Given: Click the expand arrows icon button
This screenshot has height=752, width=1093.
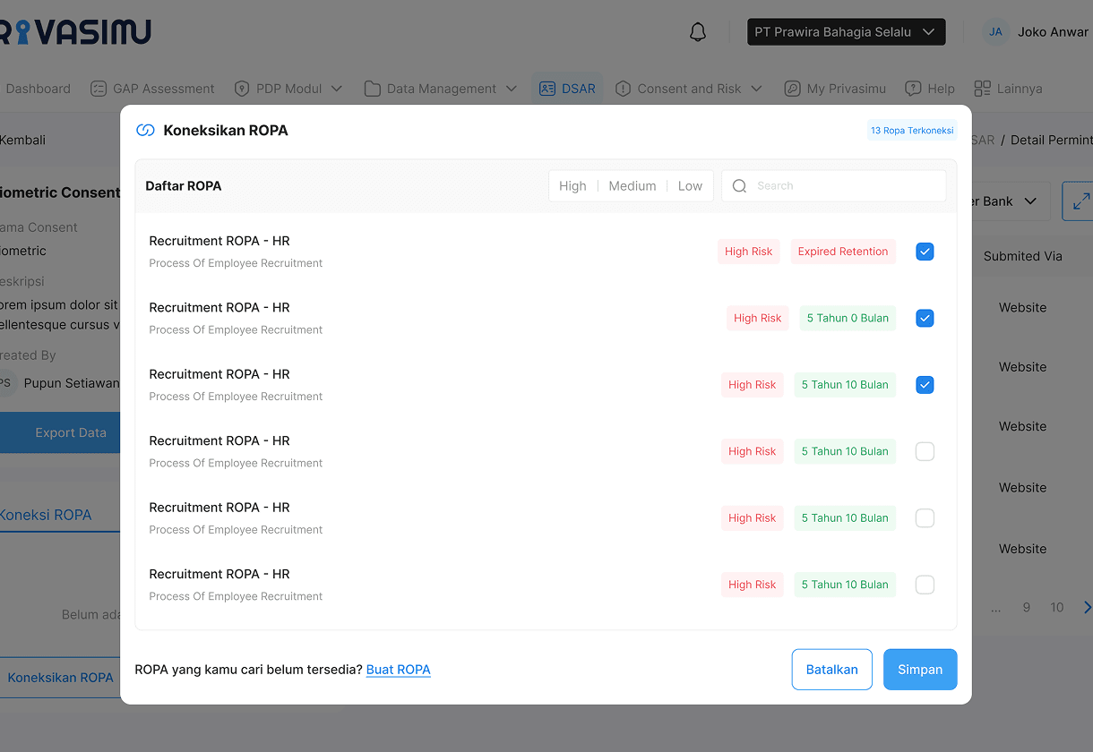Looking at the screenshot, I should (1080, 201).
